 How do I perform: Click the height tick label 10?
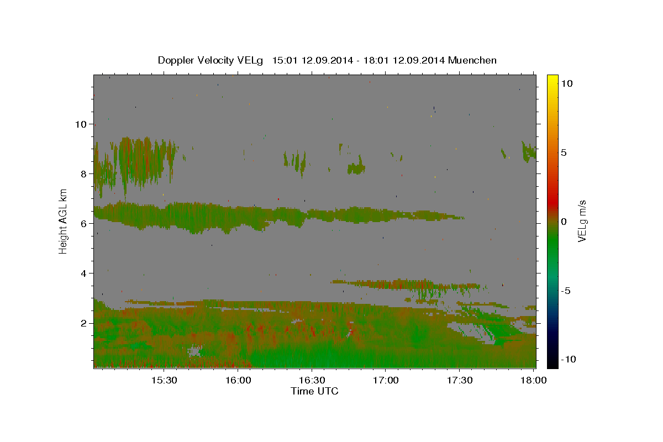tap(81, 124)
